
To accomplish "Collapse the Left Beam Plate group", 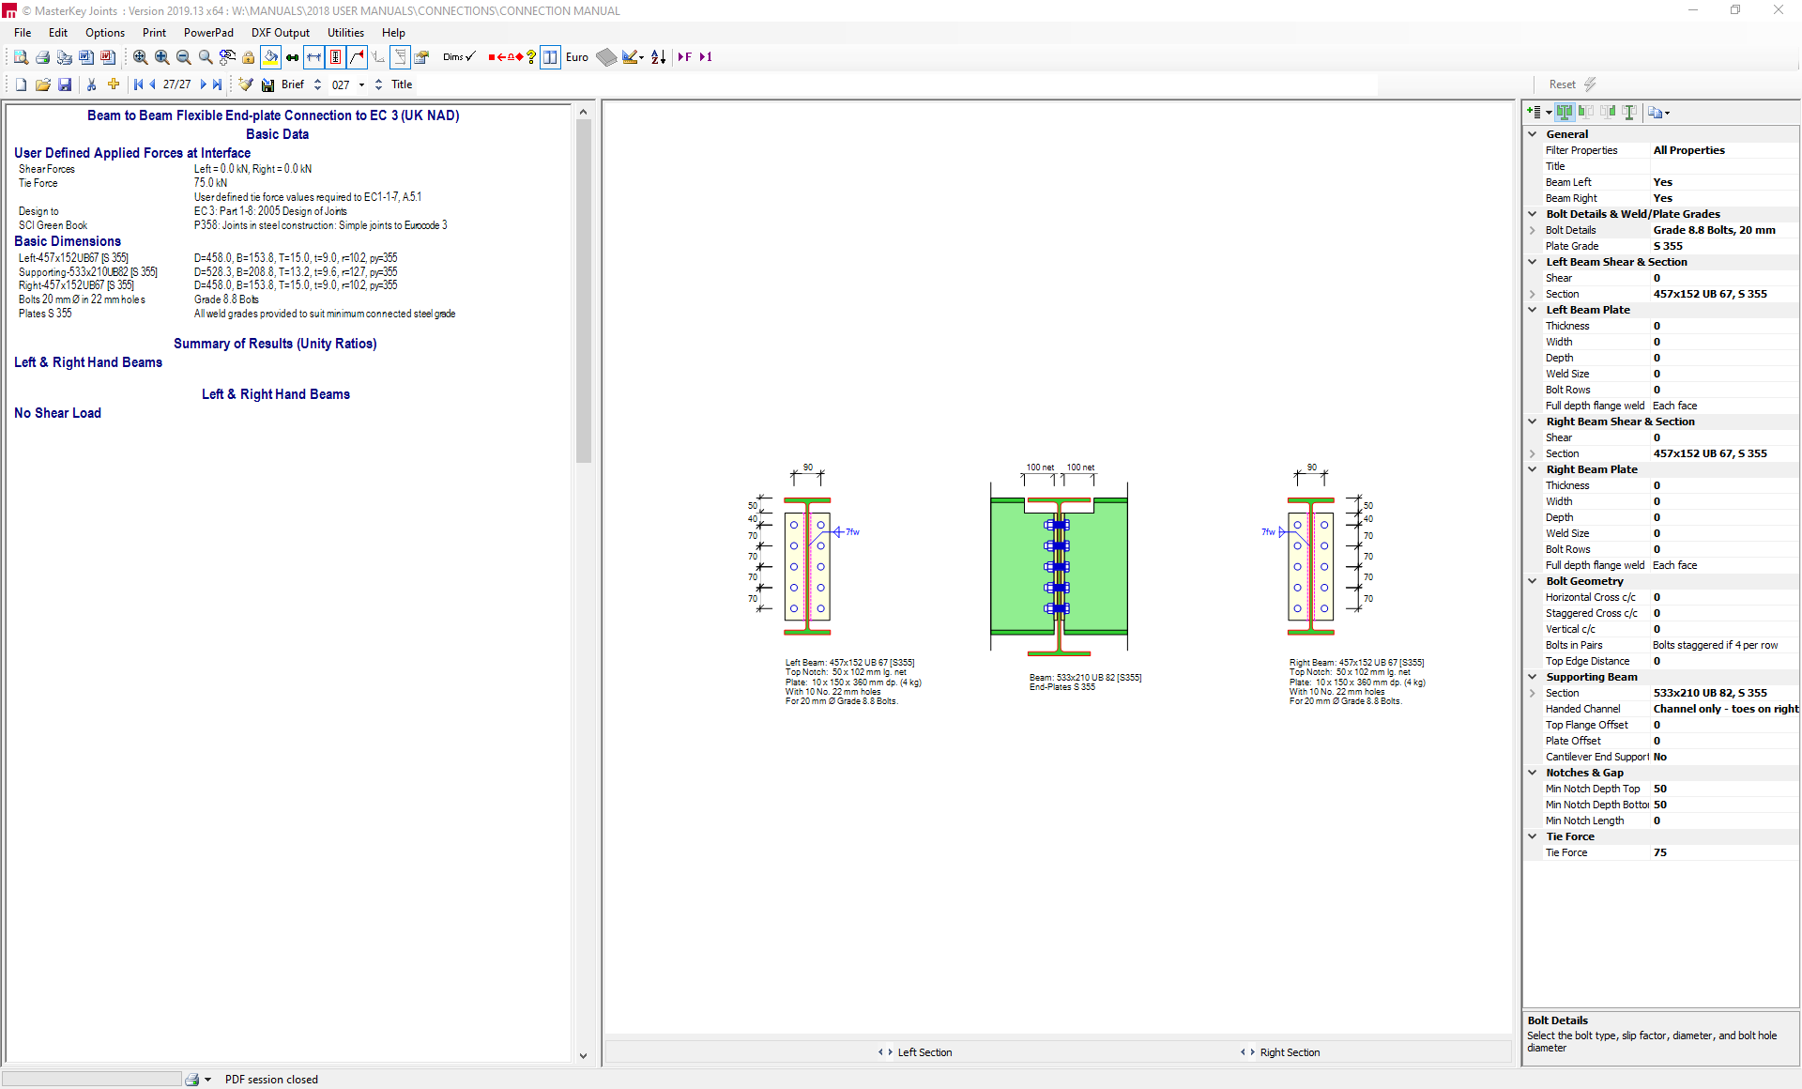I will point(1533,310).
